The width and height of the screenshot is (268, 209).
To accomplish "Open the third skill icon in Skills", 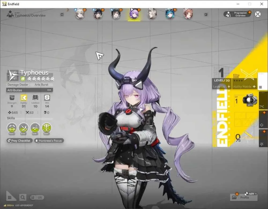I will pyautogui.click(x=35, y=128).
